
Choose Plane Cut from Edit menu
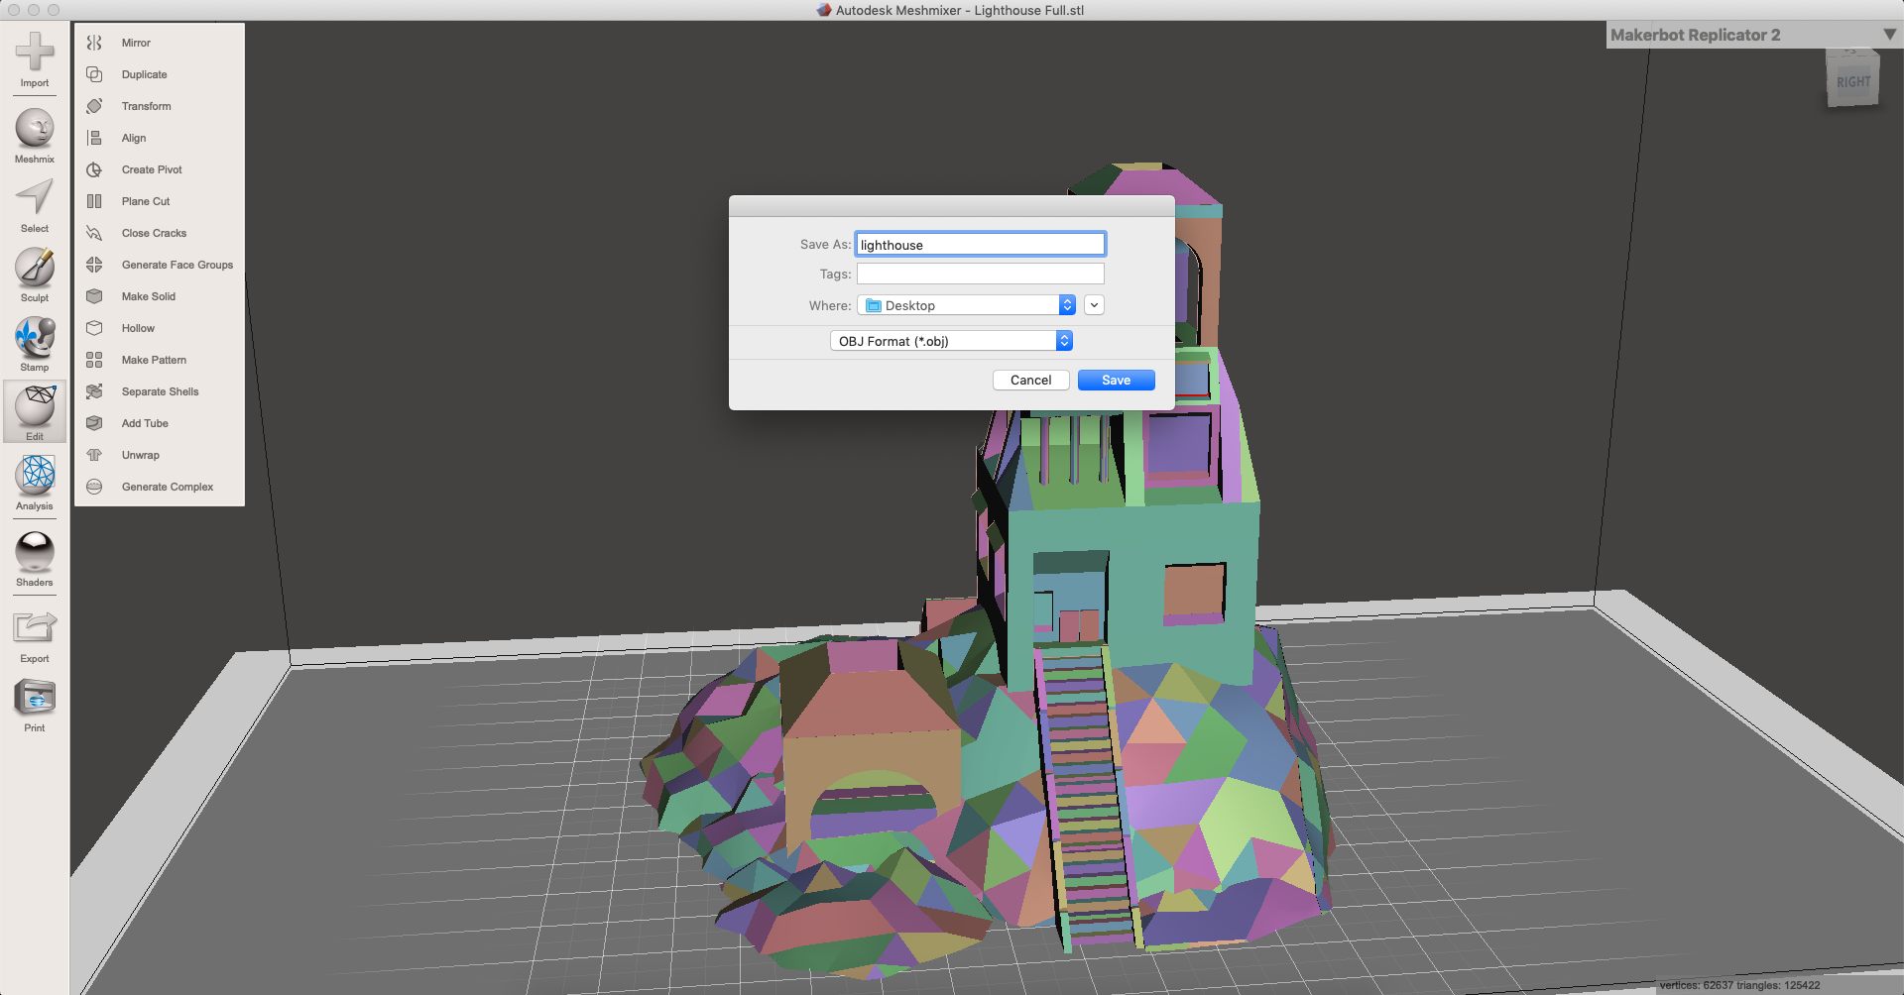coord(146,201)
